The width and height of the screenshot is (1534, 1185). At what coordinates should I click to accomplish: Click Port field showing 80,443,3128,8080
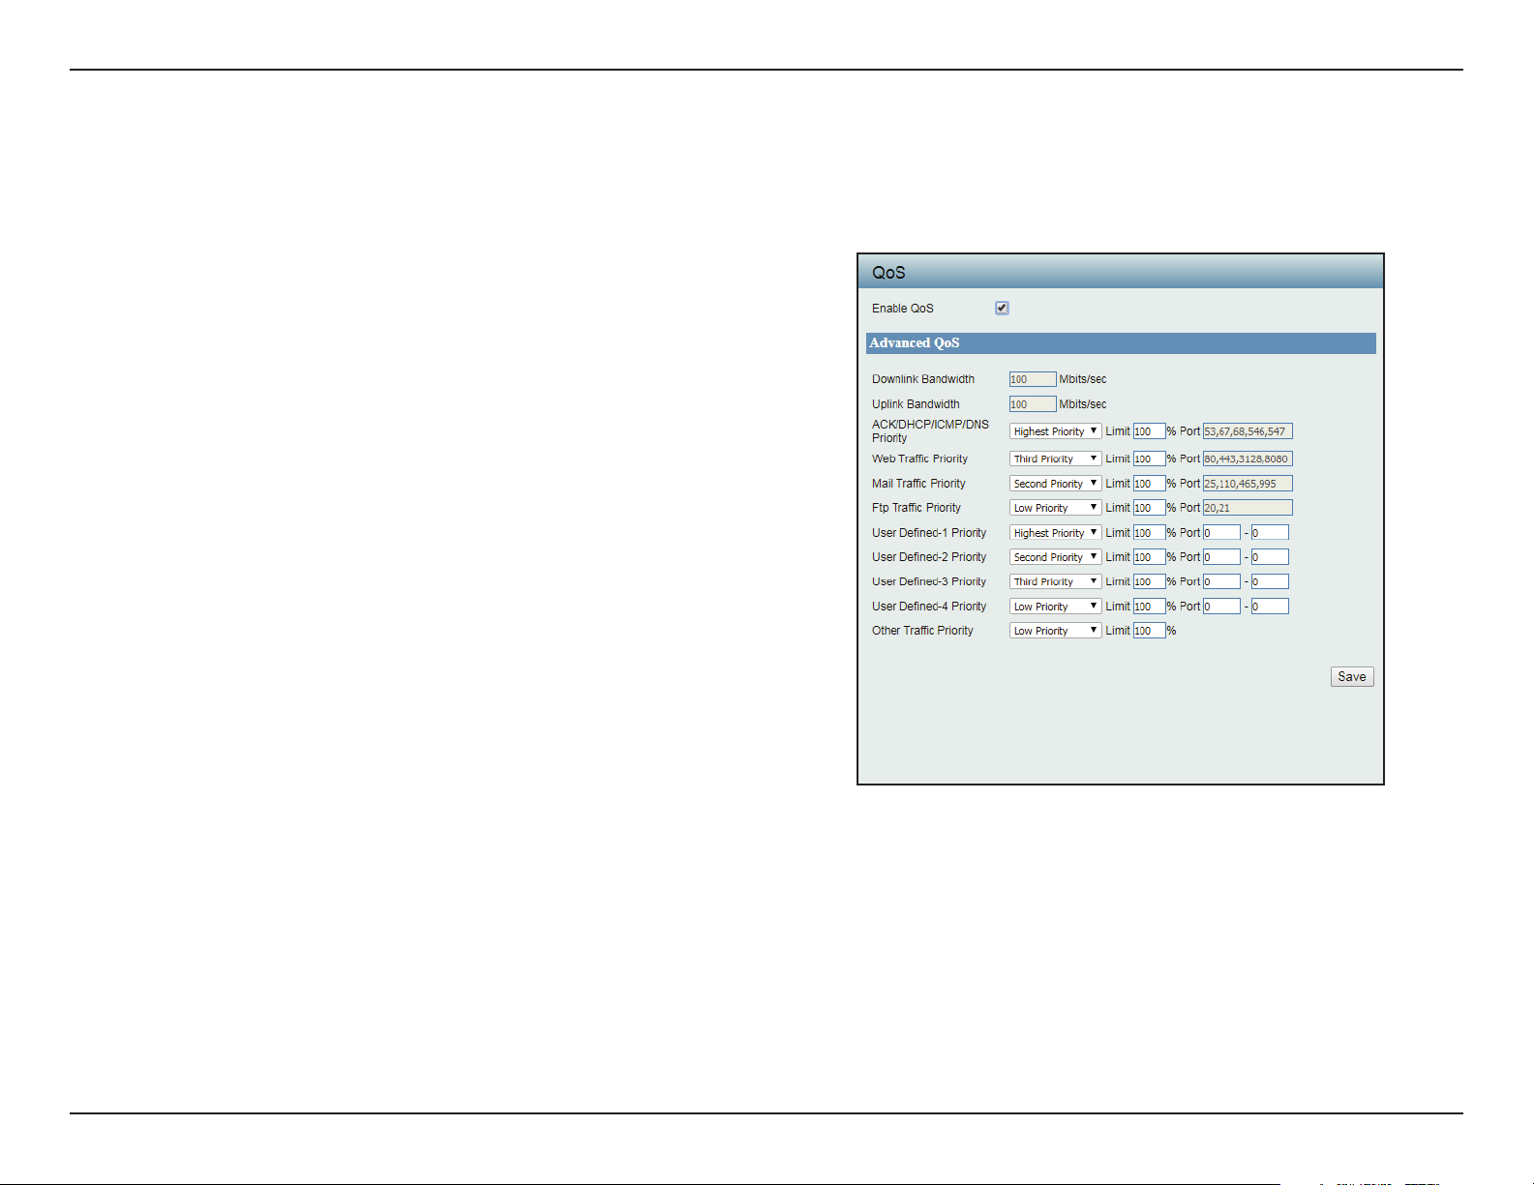point(1248,459)
